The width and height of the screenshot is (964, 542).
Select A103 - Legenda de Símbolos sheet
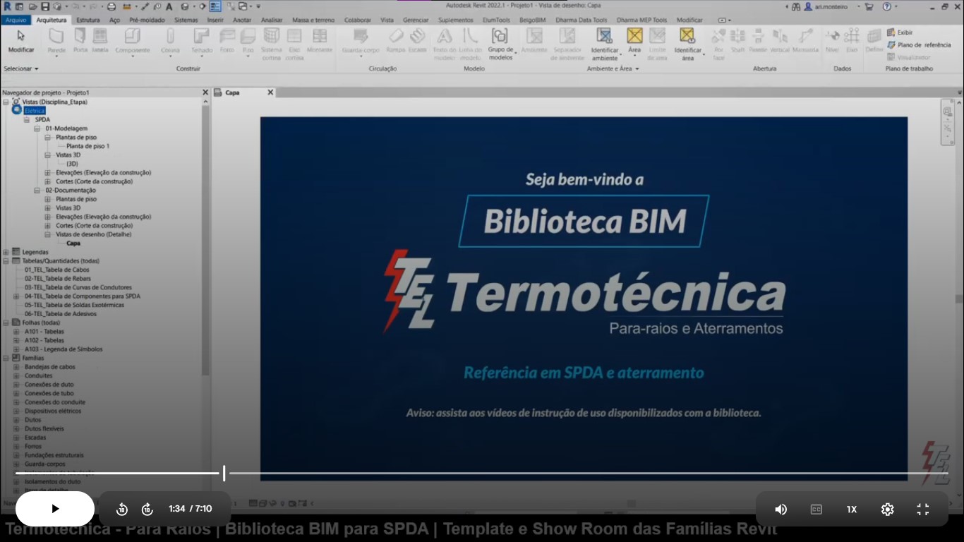click(x=64, y=349)
